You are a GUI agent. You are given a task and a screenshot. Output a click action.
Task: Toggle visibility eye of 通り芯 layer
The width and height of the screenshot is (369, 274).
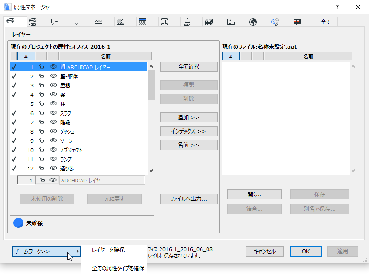[x=53, y=168]
